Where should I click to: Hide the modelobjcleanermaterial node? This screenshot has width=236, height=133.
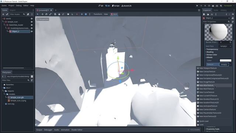pyautogui.click(x=32, y=28)
